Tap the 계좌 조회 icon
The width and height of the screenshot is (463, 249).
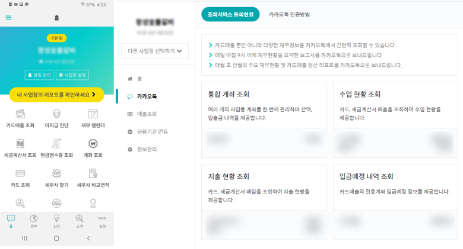click(93, 144)
